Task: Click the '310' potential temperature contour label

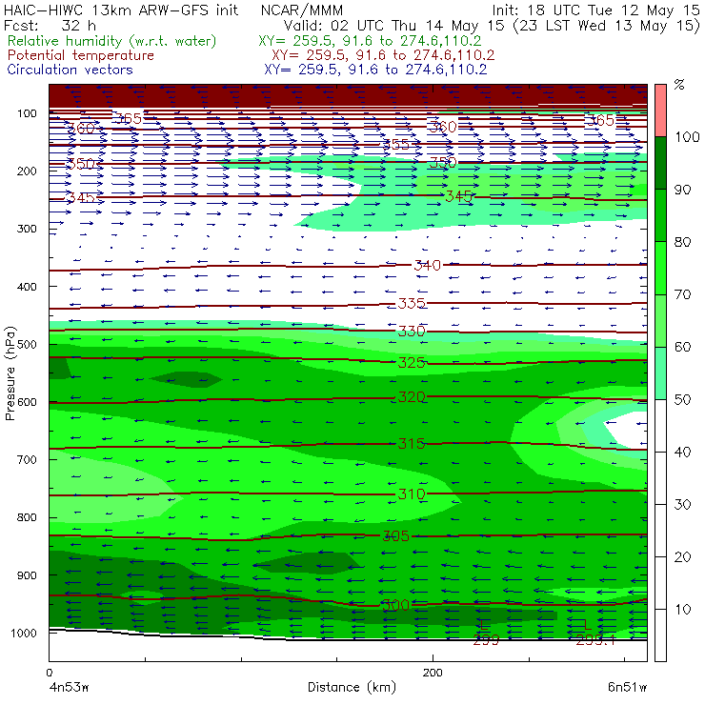Action: pos(412,494)
